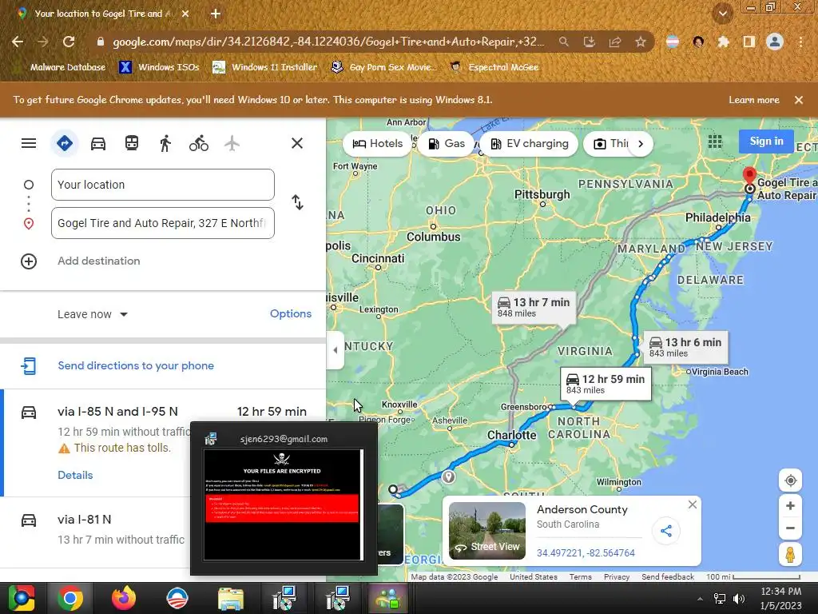Viewport: 818px width, 614px height.
Task: Click the 12 hr 59 min route label
Action: [x=606, y=384]
